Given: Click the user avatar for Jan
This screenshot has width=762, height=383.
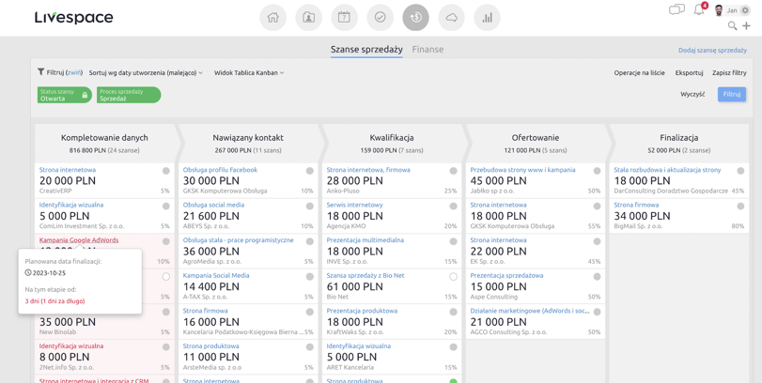Looking at the screenshot, I should 719,10.
